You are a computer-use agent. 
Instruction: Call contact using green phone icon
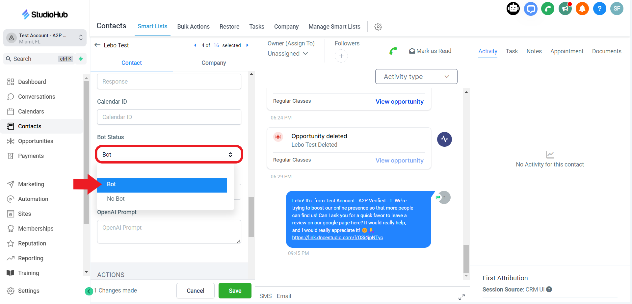393,51
